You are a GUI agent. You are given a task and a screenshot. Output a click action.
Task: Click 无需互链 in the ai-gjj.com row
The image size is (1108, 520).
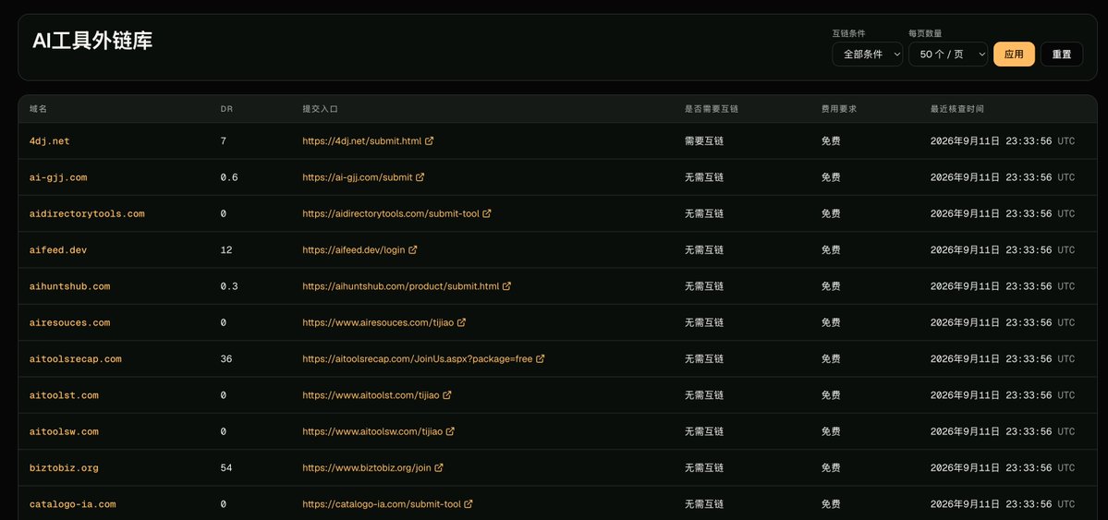tap(704, 177)
